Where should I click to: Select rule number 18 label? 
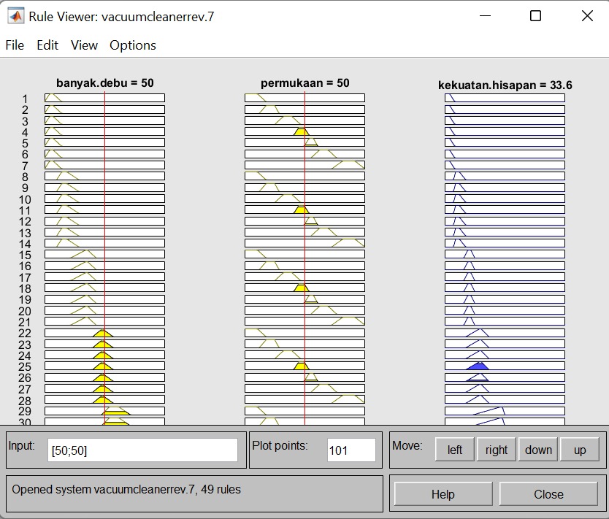[x=25, y=289]
